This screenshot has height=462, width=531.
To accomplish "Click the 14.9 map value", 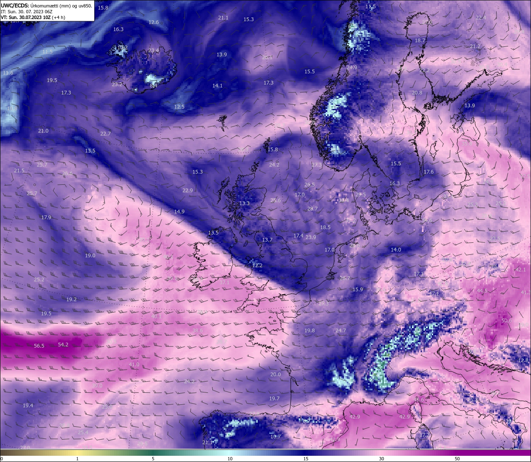I will click(179, 212).
